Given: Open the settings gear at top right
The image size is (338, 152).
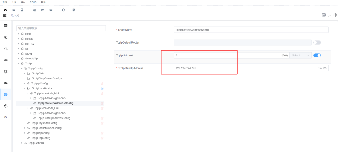Looking at the screenshot, I should click(335, 15).
